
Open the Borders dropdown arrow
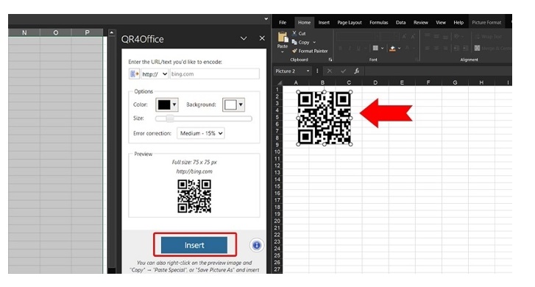click(x=382, y=48)
